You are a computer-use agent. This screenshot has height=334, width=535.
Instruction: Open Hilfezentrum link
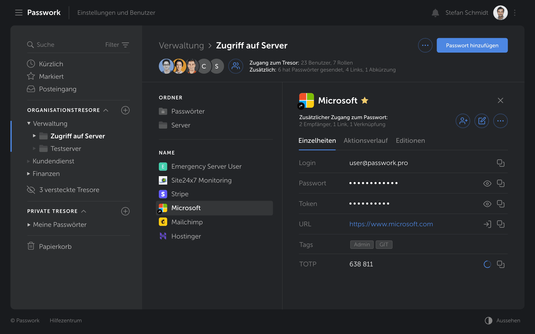(66, 320)
